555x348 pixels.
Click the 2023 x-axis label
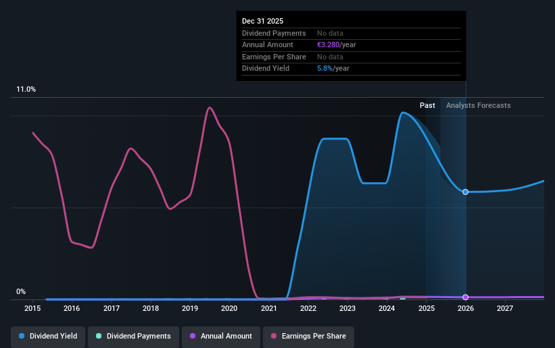pos(347,308)
